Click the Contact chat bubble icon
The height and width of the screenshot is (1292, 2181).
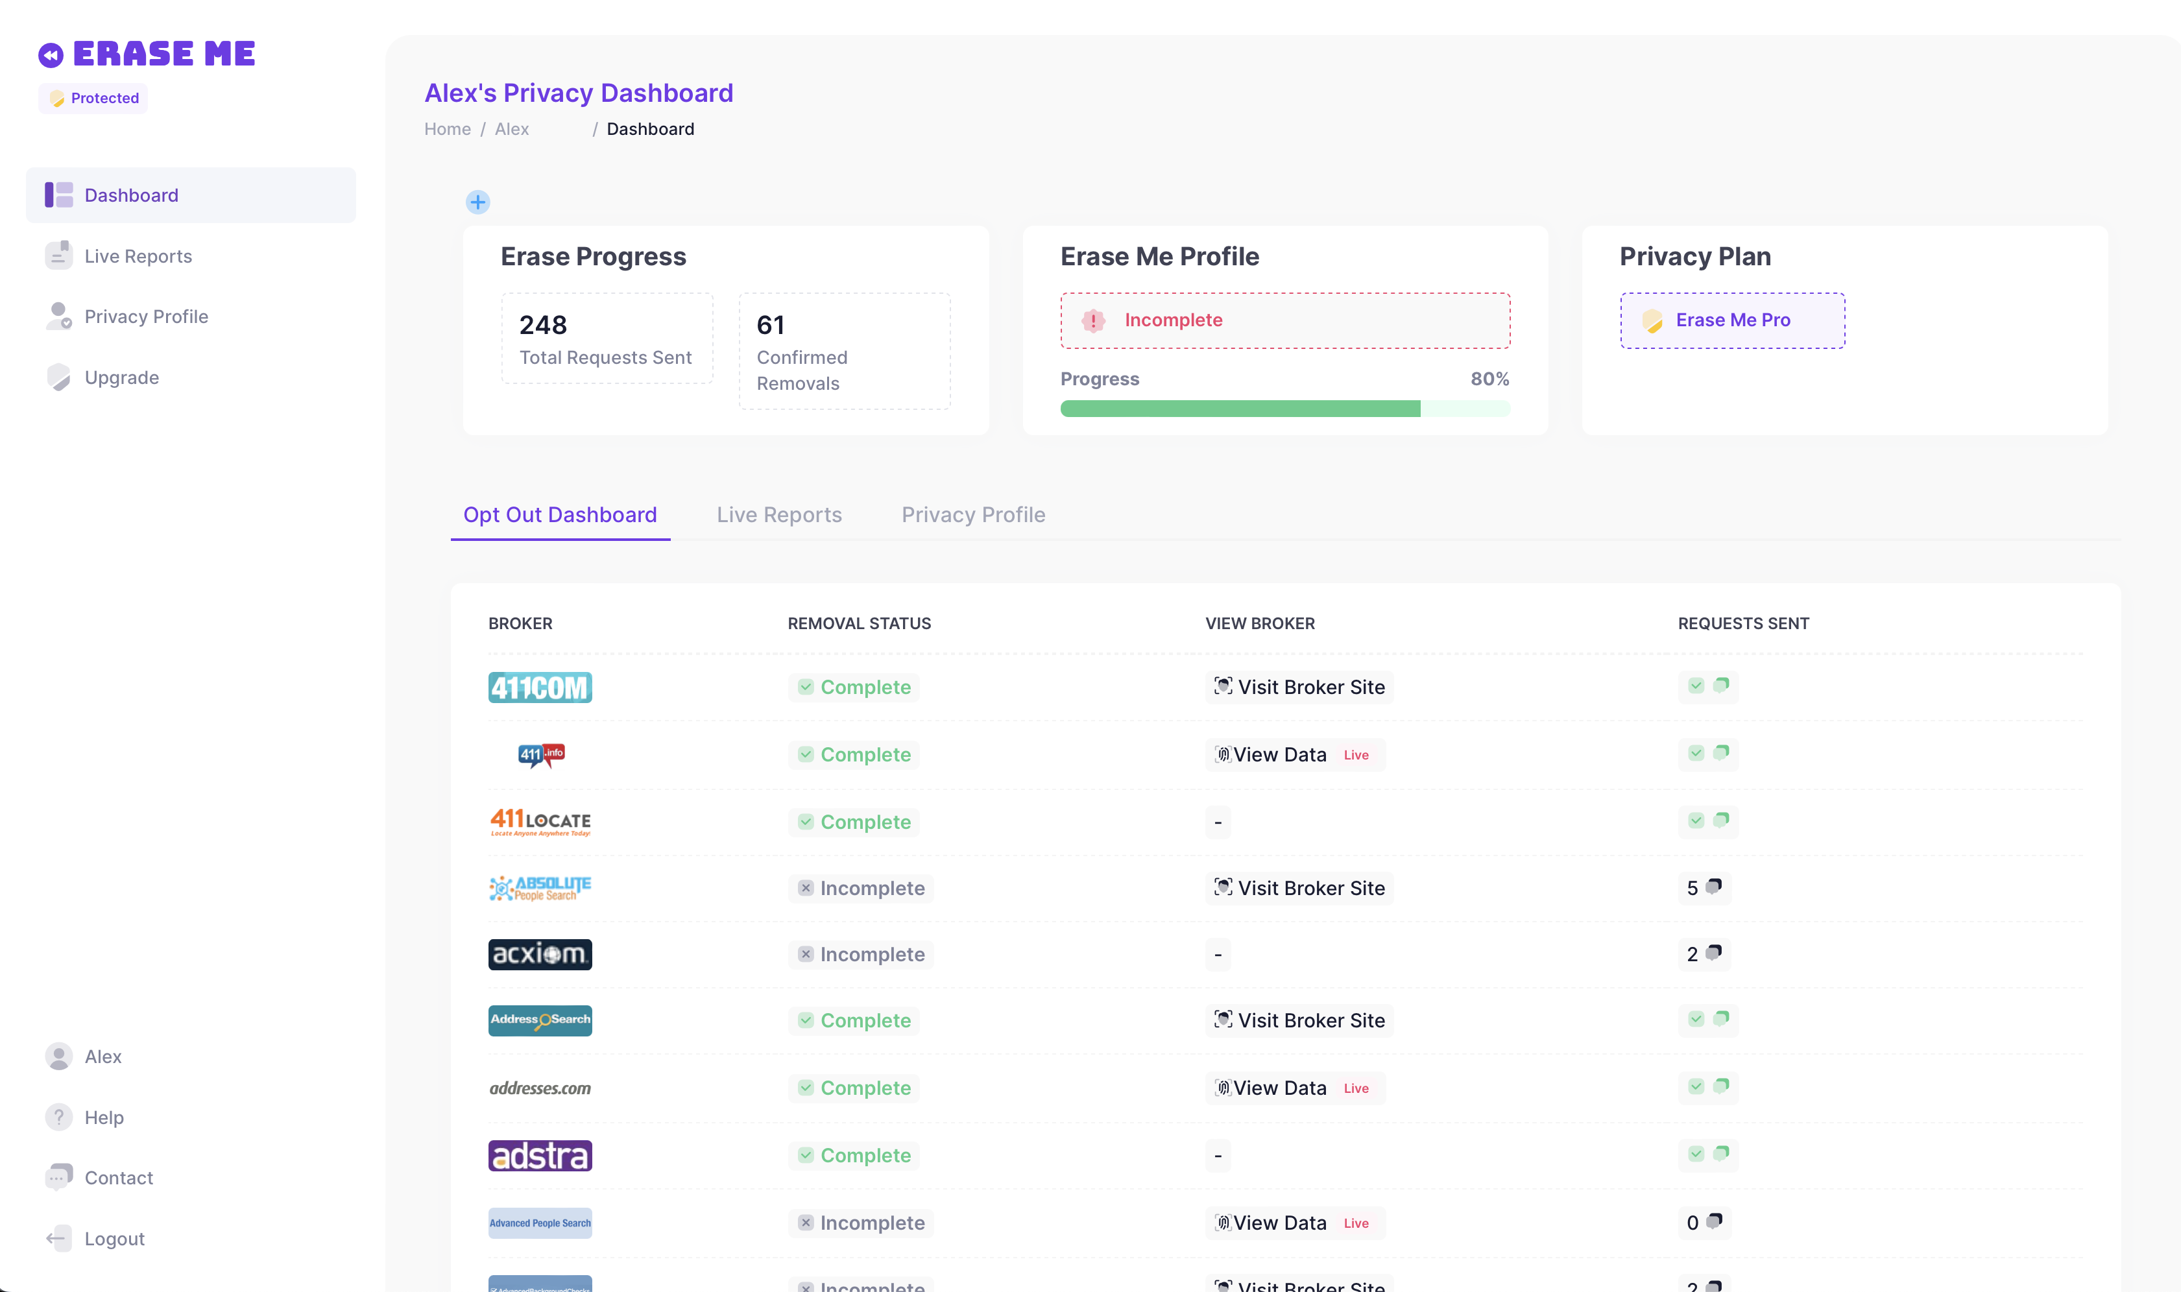(x=58, y=1177)
